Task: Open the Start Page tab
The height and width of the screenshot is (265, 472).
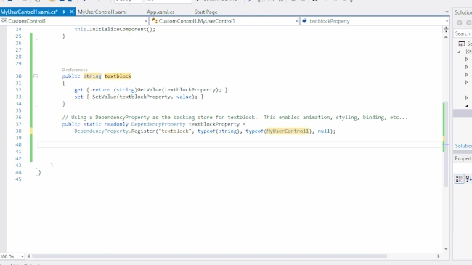Action: tap(206, 12)
